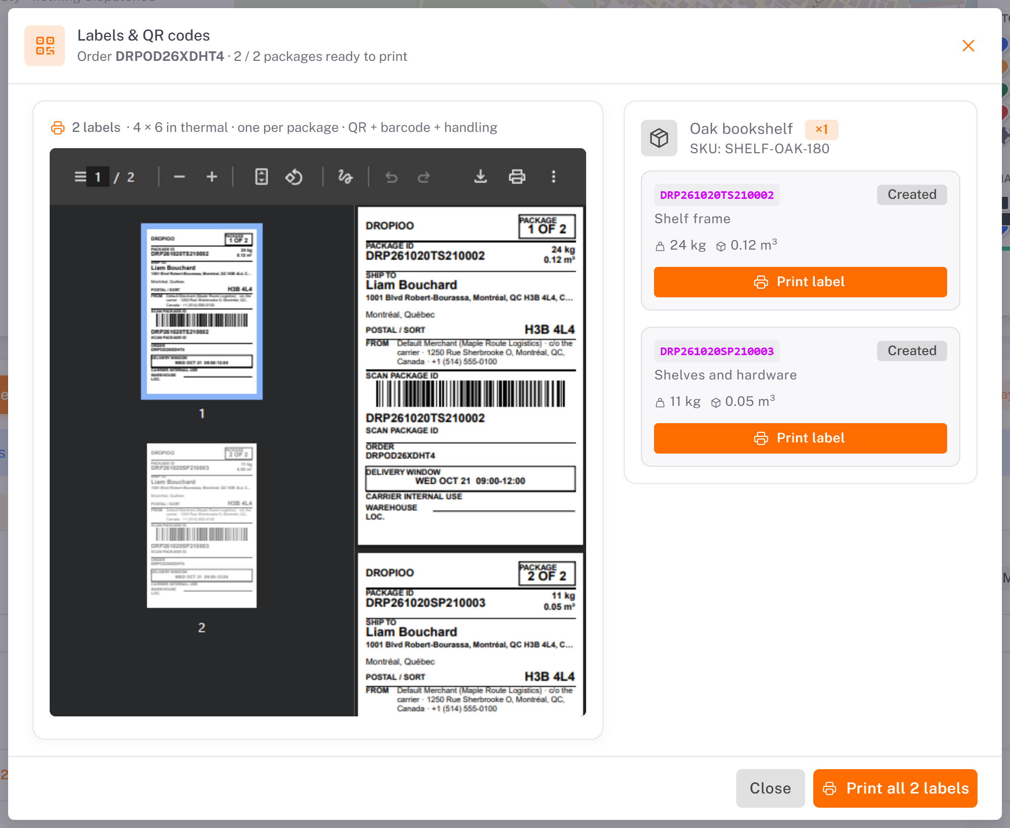Click the grey Close button
Screen dimensions: 1010x828
click(x=770, y=788)
